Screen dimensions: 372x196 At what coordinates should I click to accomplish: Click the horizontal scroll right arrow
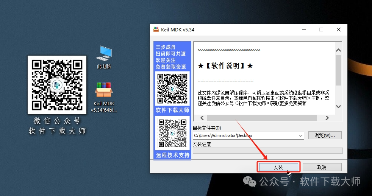pyautogui.click(x=327, y=118)
